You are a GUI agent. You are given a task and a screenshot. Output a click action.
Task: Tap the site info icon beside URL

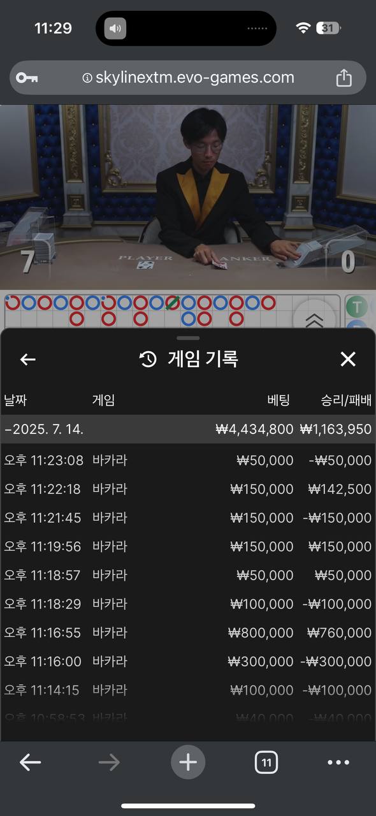87,78
